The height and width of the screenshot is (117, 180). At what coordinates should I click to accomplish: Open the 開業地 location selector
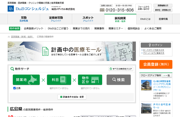26,80
